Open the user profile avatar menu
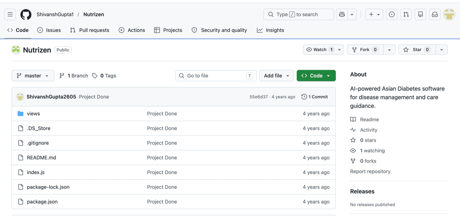The image size is (460, 216). (449, 14)
